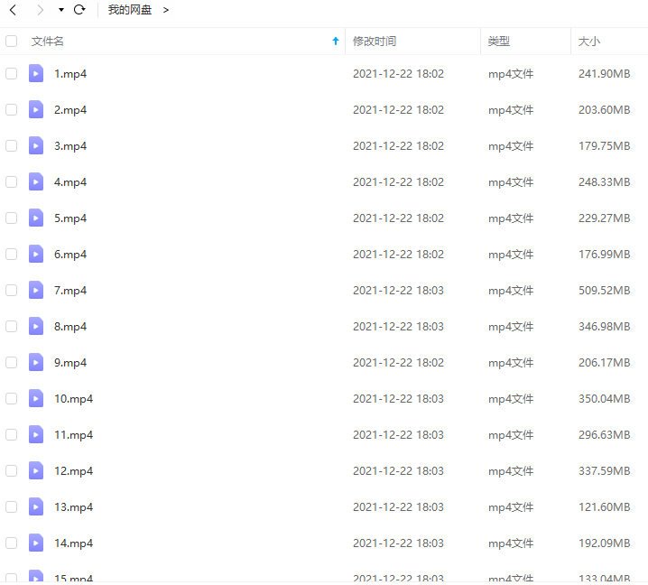Click the blue sort arrow in 文件名 column

click(336, 42)
